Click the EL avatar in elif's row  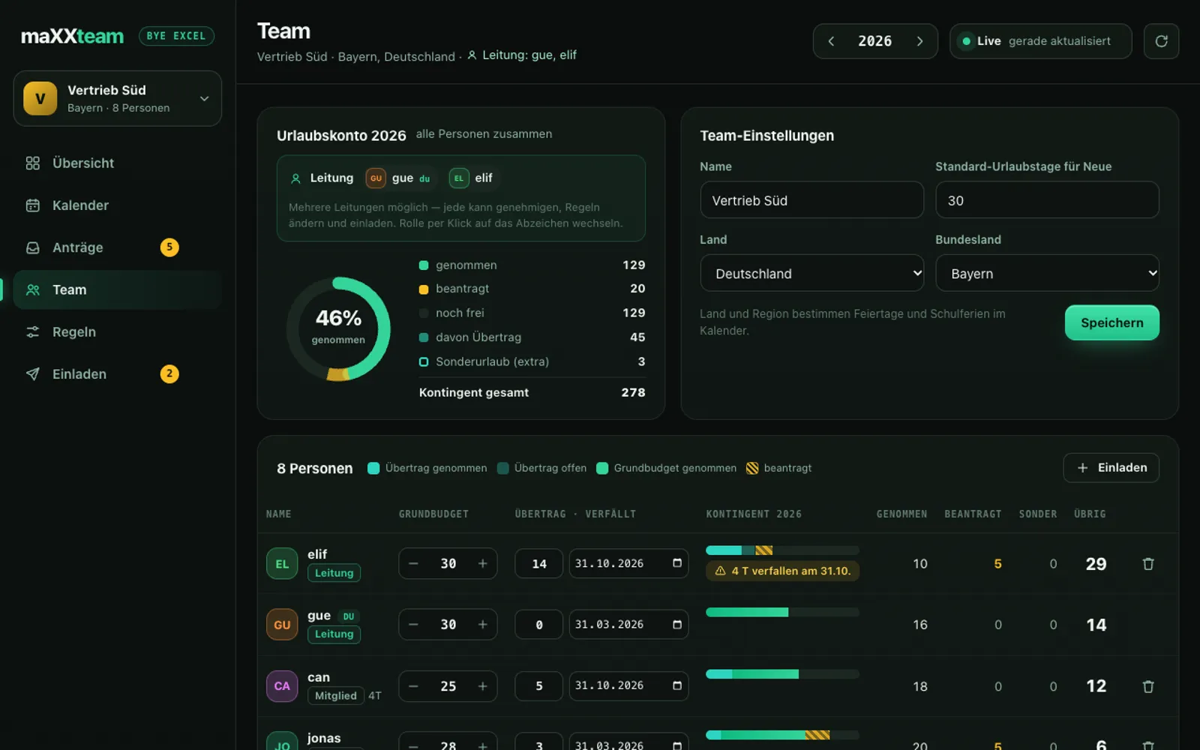282,564
